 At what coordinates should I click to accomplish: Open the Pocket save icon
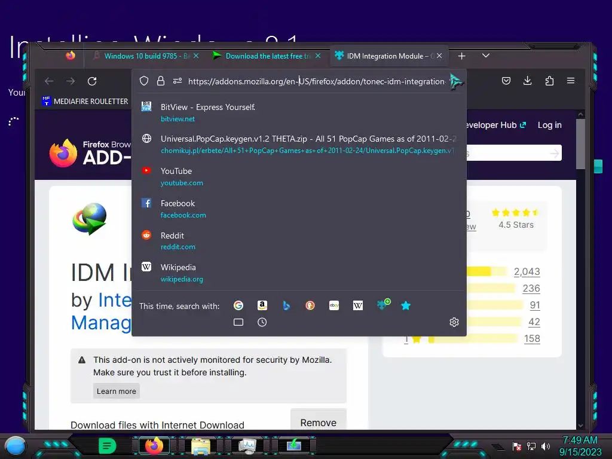[506, 81]
